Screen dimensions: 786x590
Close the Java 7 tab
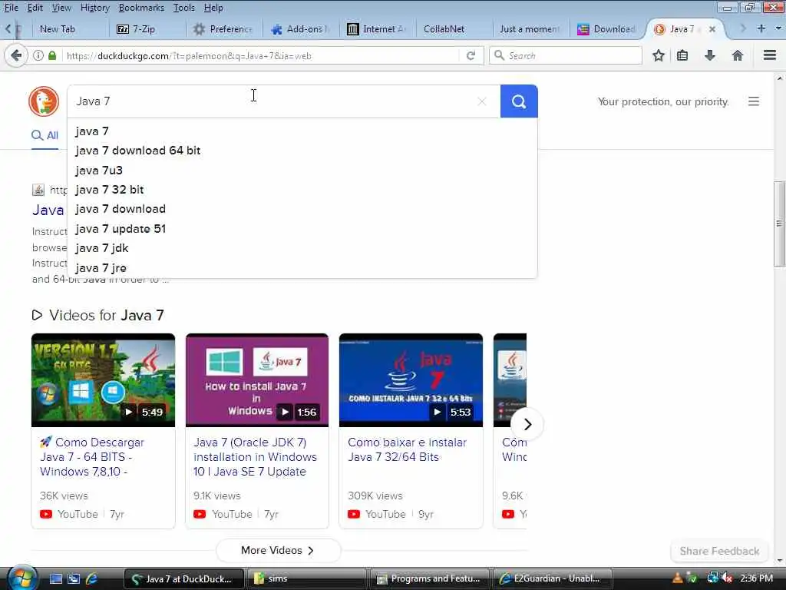[x=712, y=29]
